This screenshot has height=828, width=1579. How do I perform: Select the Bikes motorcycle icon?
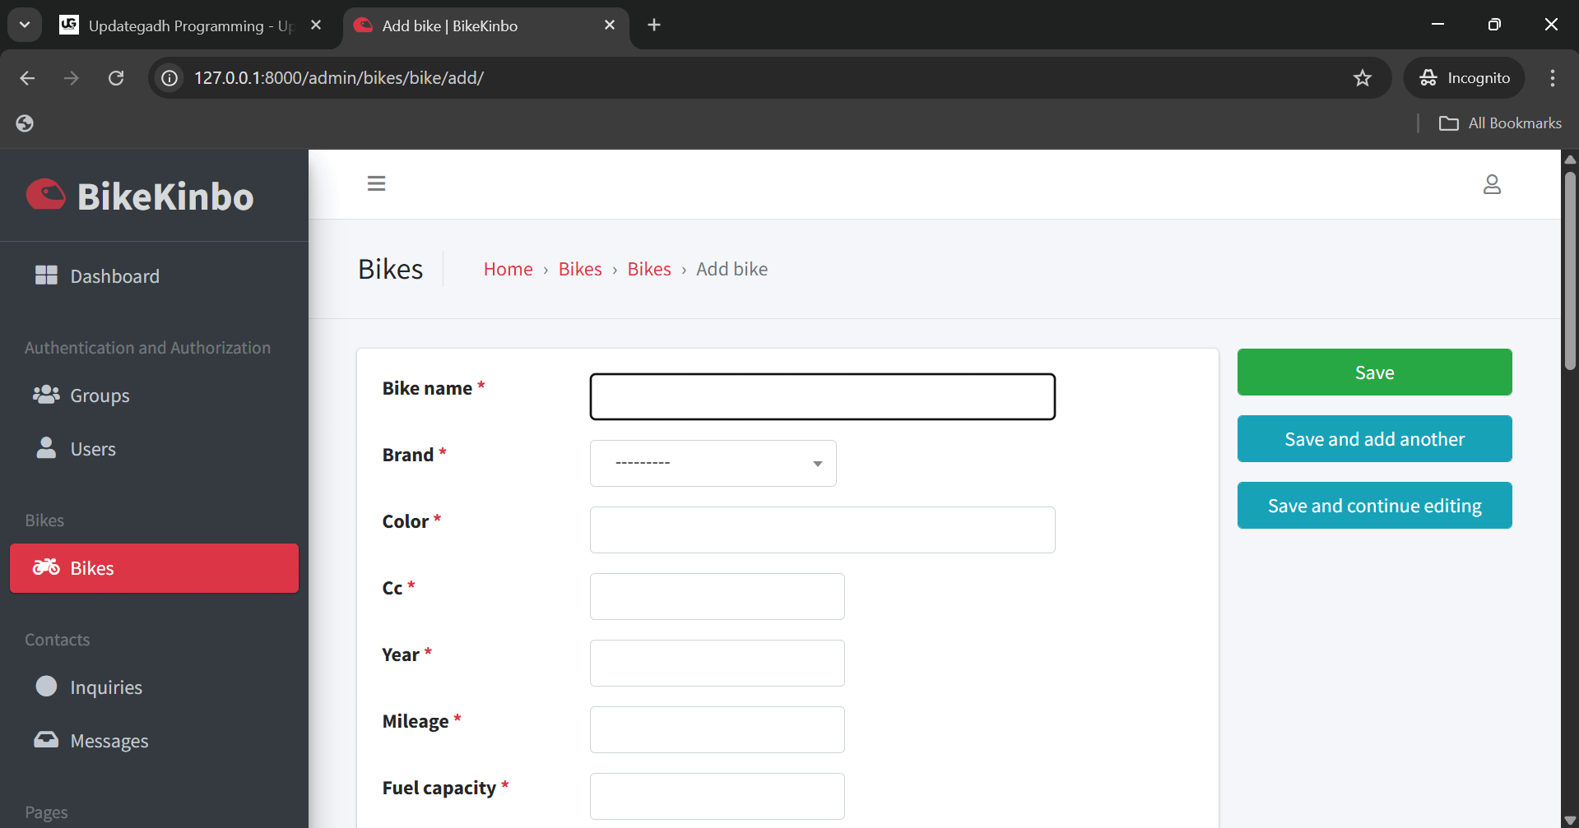(46, 567)
